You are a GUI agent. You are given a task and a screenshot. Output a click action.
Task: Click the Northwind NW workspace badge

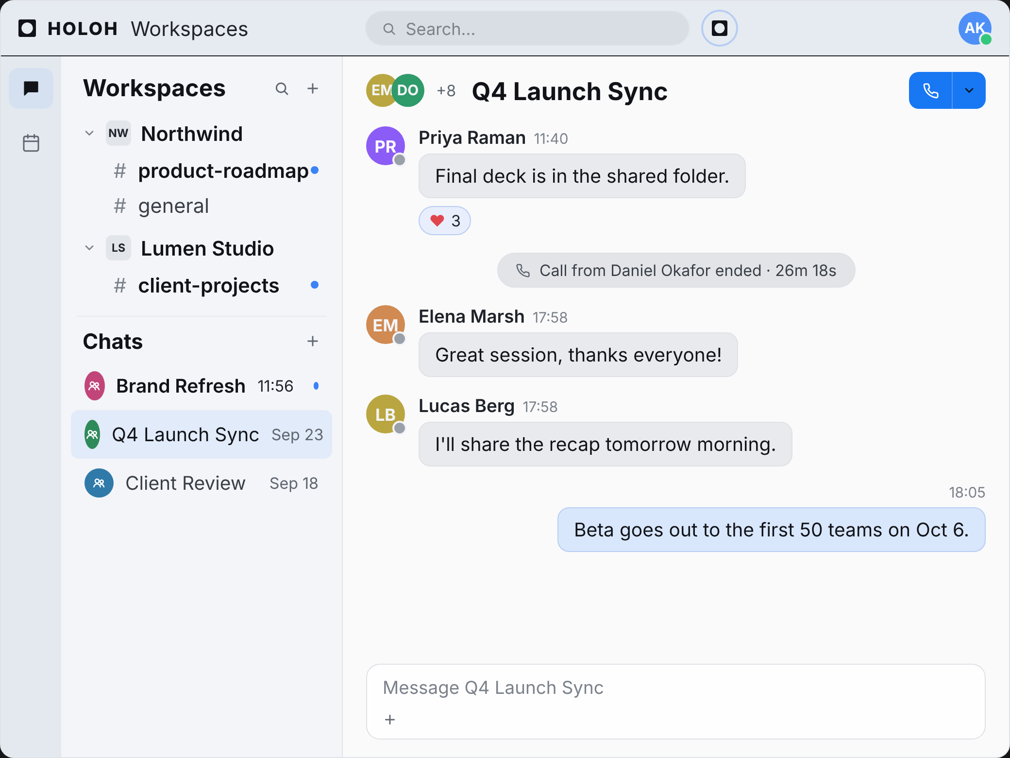pyautogui.click(x=118, y=133)
